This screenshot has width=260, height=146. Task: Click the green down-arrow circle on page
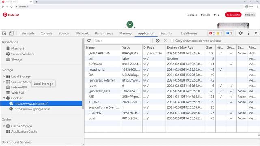pyautogui.click(x=130, y=24)
